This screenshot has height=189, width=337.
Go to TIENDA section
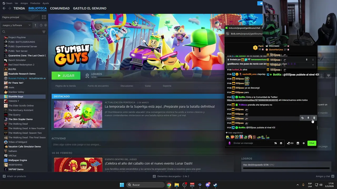[19, 8]
